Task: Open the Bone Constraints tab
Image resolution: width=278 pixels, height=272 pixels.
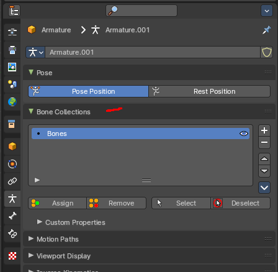Action: [x=12, y=233]
